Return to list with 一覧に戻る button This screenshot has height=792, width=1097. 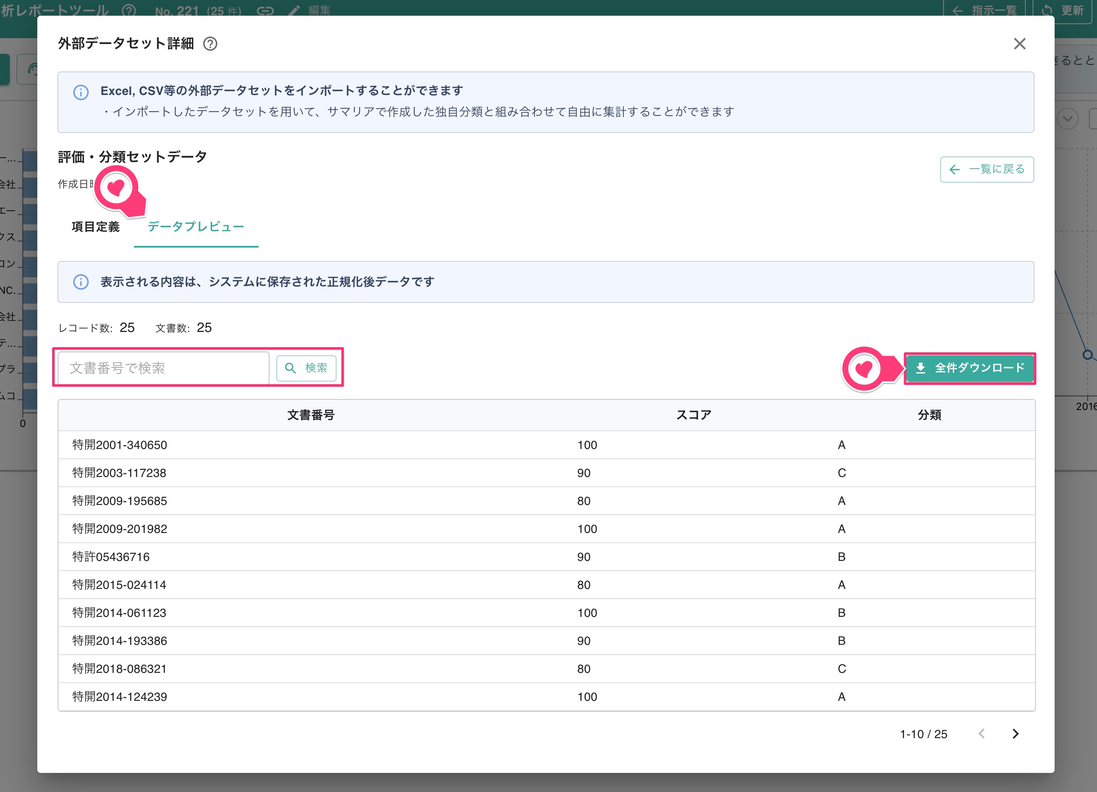(x=987, y=169)
